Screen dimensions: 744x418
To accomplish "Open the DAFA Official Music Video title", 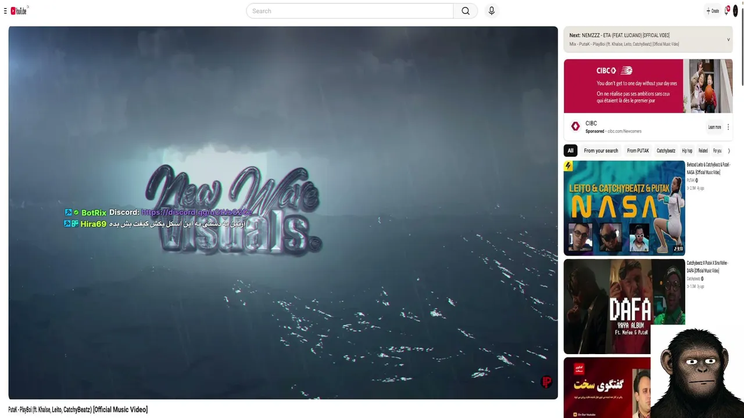I will pos(707,267).
